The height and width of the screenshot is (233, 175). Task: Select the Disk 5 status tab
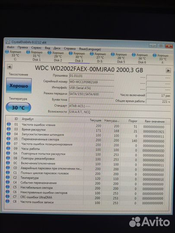pos(119,58)
